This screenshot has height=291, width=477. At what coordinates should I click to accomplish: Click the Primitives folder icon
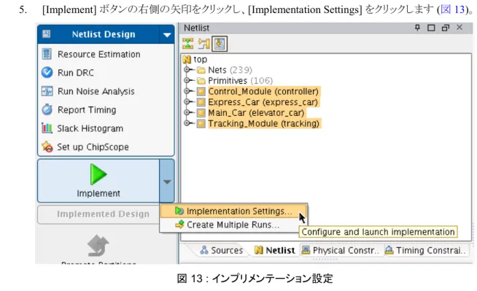point(201,81)
